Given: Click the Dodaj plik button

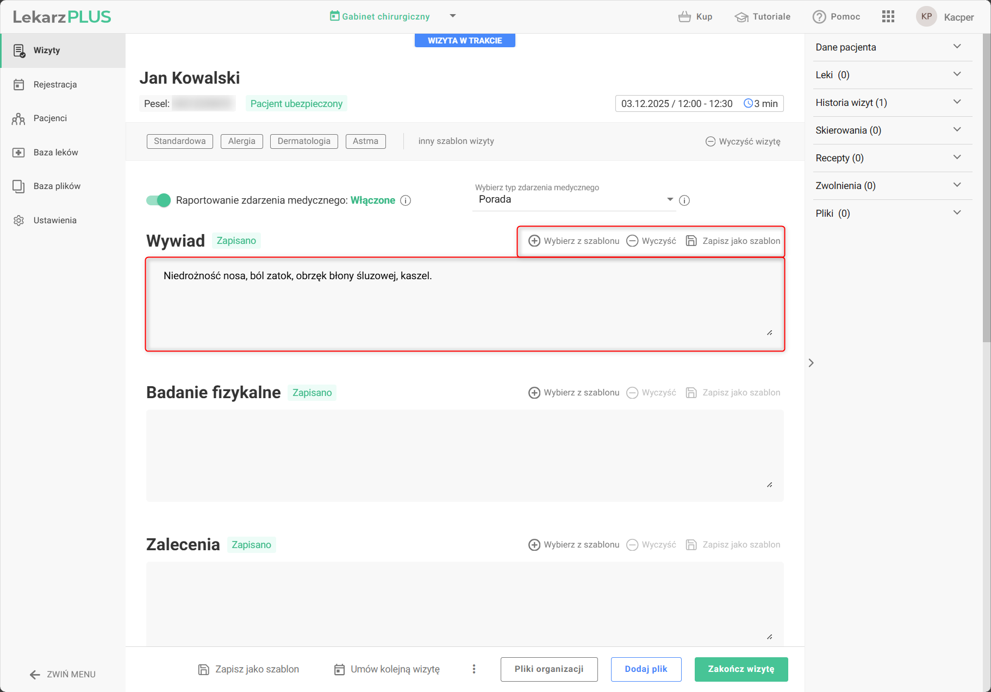Looking at the screenshot, I should click(646, 669).
